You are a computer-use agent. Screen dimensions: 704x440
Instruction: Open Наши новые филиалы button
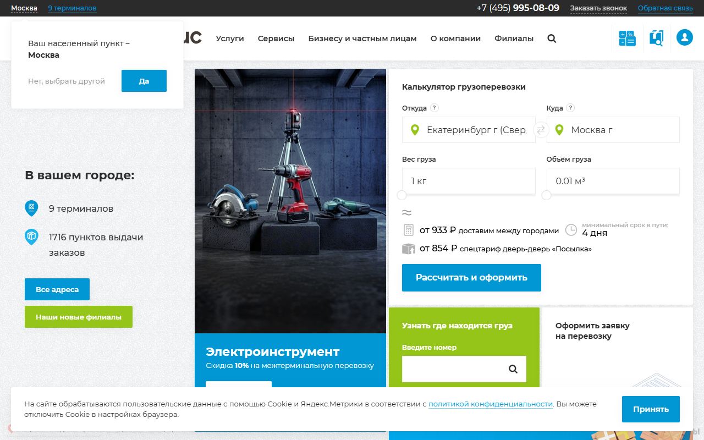click(79, 317)
